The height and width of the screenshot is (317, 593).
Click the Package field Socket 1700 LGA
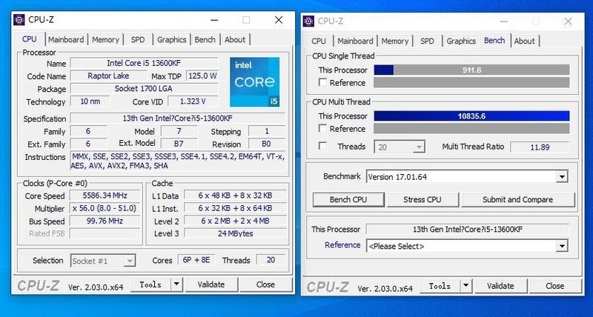144,89
